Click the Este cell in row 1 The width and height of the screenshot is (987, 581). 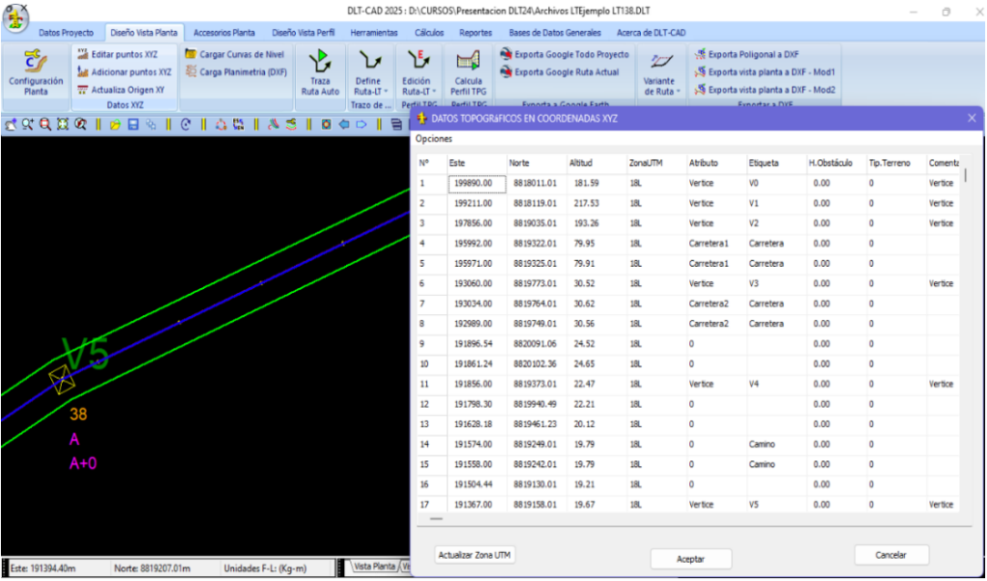point(477,184)
